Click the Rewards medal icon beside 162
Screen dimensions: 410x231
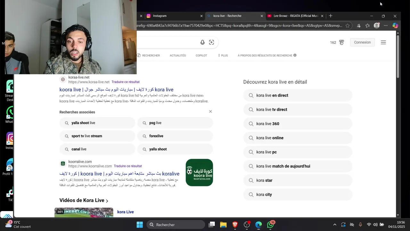tap(341, 42)
